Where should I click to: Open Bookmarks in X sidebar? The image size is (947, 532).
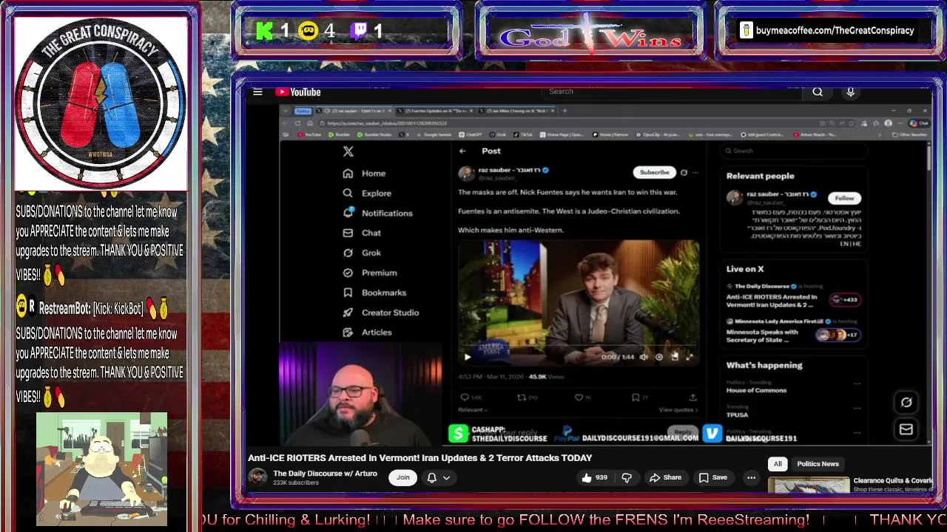(x=374, y=293)
